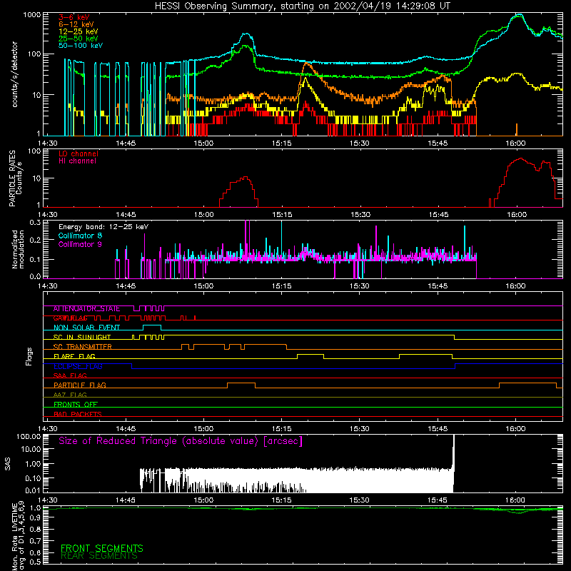Click the 1000 value on counts axis
Viewport: 571px width, 571px height.
(x=31, y=15)
